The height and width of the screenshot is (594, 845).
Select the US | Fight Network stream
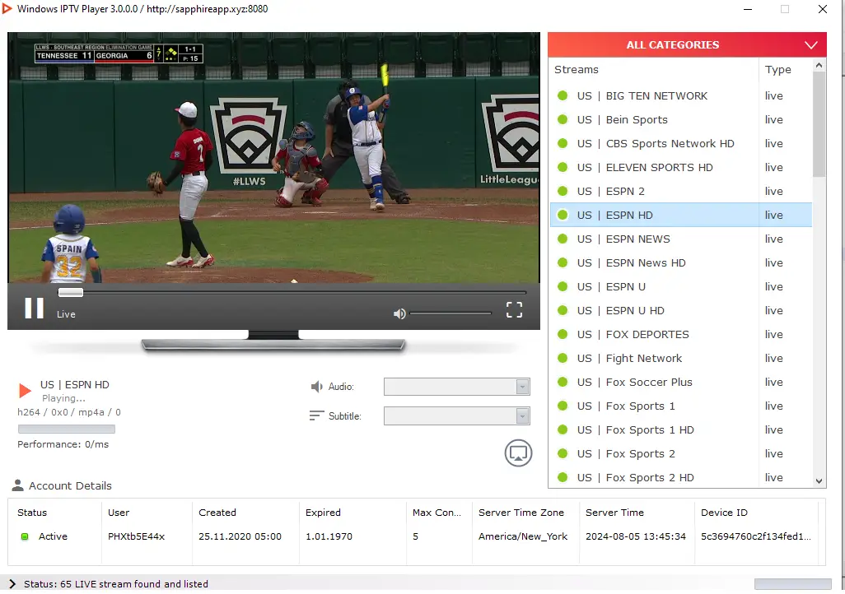click(680, 358)
